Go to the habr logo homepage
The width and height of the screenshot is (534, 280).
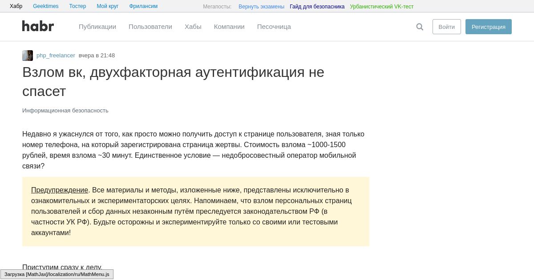tap(38, 26)
